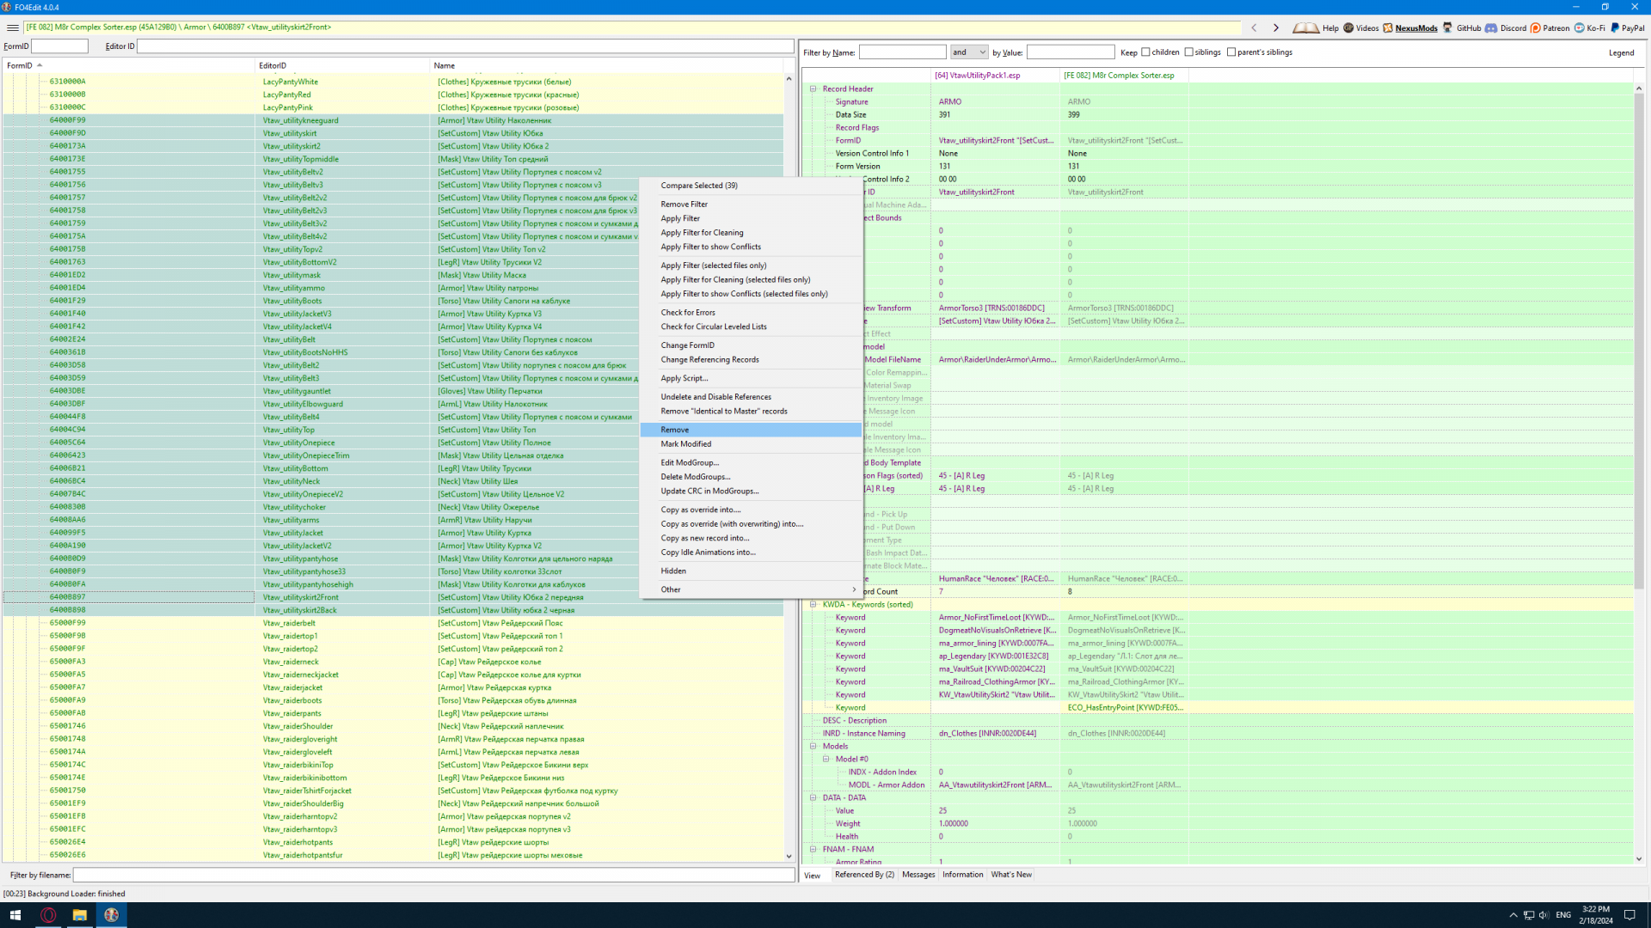The image size is (1651, 928).
Task: Click the Help book icon
Action: 1305,27
